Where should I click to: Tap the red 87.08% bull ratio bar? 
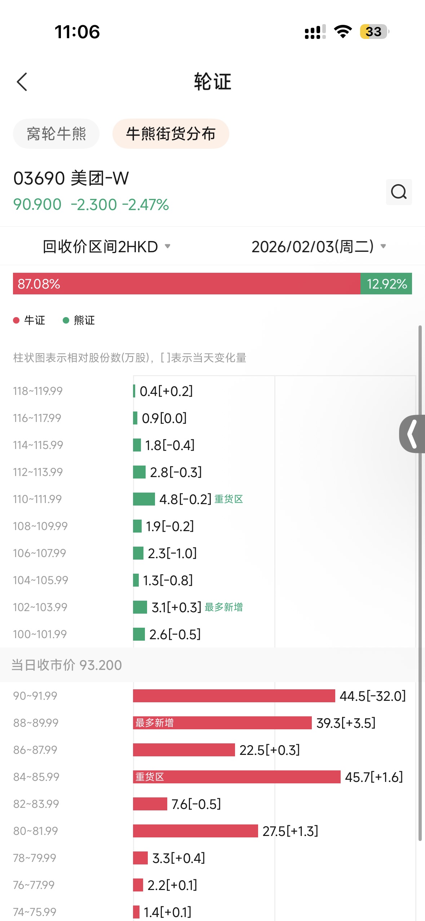click(x=186, y=284)
